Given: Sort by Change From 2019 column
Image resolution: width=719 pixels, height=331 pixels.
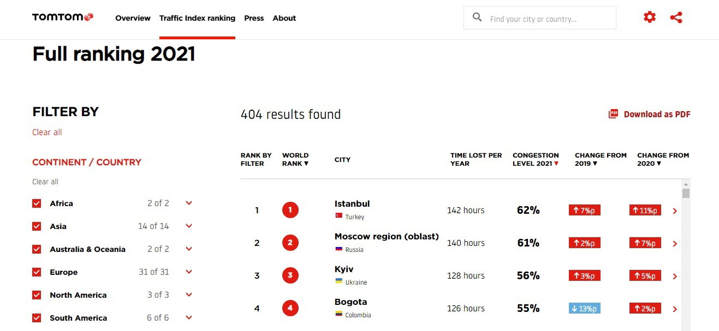Looking at the screenshot, I should 601,159.
